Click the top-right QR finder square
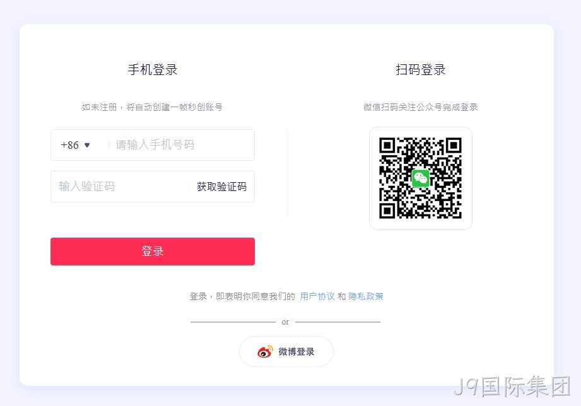Screen dimensions: 581x406 [x=454, y=146]
